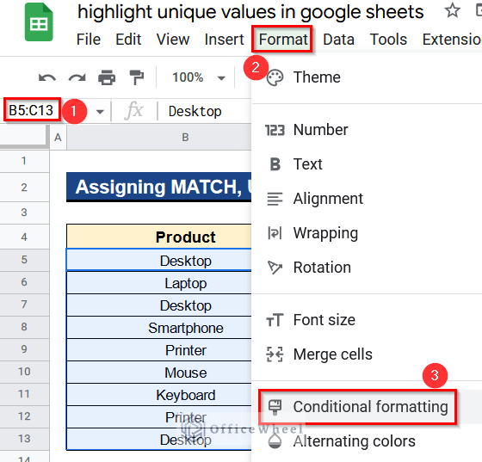Click the redo arrow icon
The image size is (482, 462).
point(77,77)
